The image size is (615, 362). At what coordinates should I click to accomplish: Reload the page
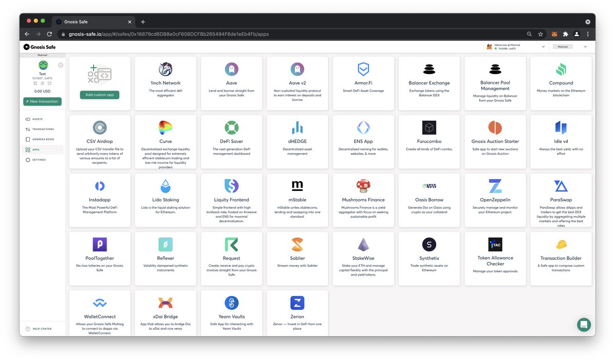click(x=50, y=34)
